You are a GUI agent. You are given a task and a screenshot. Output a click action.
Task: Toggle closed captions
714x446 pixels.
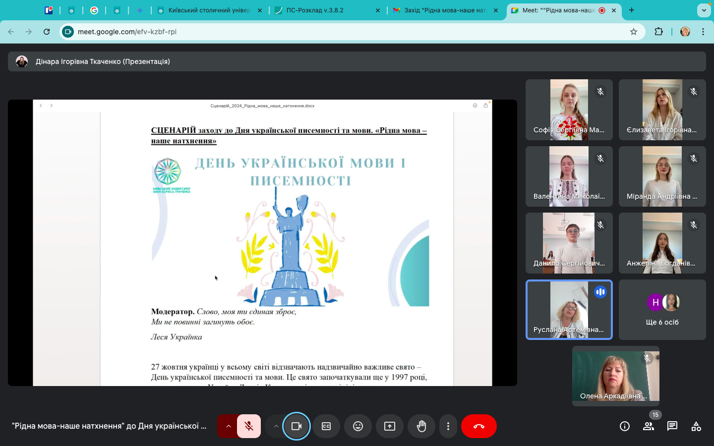coord(326,426)
